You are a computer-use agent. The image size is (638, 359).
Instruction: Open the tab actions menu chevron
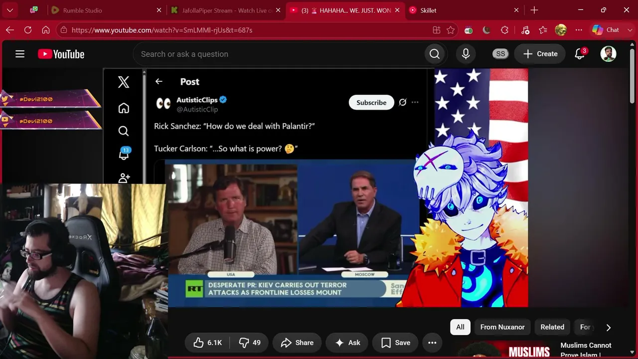pyautogui.click(x=10, y=10)
